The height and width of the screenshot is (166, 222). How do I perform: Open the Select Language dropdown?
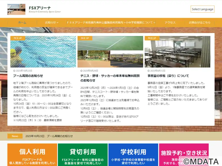tap(203, 9)
